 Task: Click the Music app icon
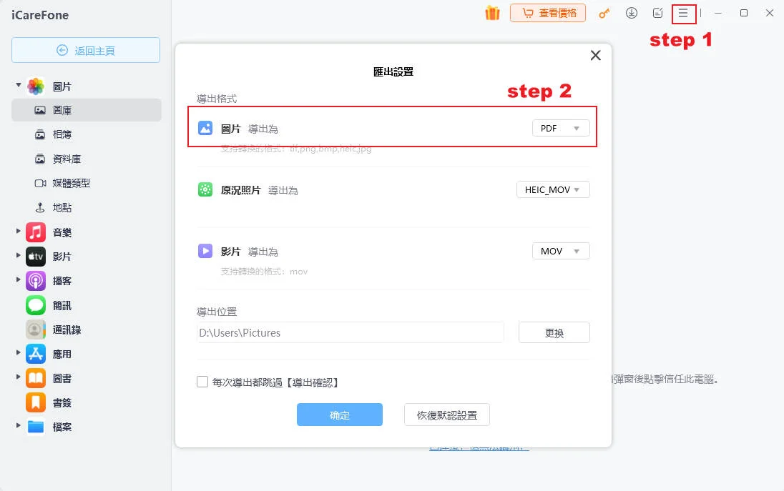point(36,232)
